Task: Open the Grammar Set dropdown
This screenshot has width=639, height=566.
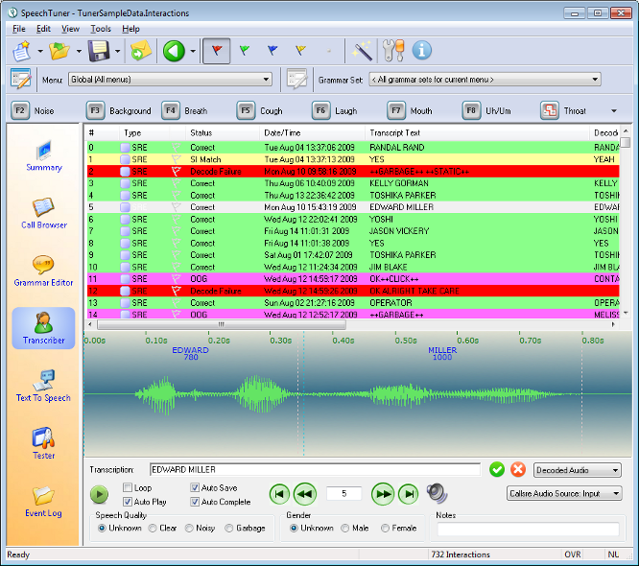Action: point(485,79)
